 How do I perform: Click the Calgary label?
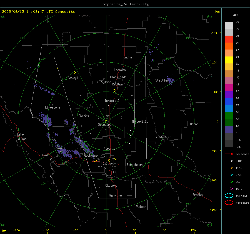108,164
